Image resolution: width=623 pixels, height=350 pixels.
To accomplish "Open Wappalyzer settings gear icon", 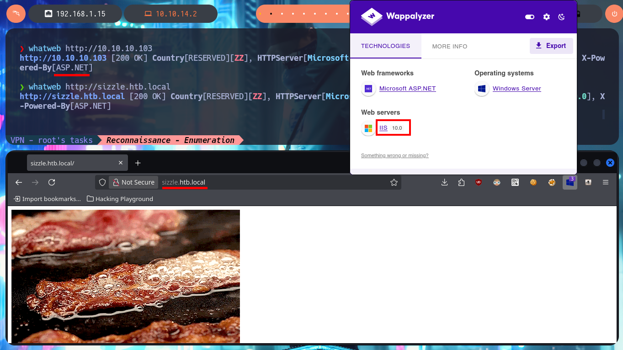I will (x=546, y=17).
